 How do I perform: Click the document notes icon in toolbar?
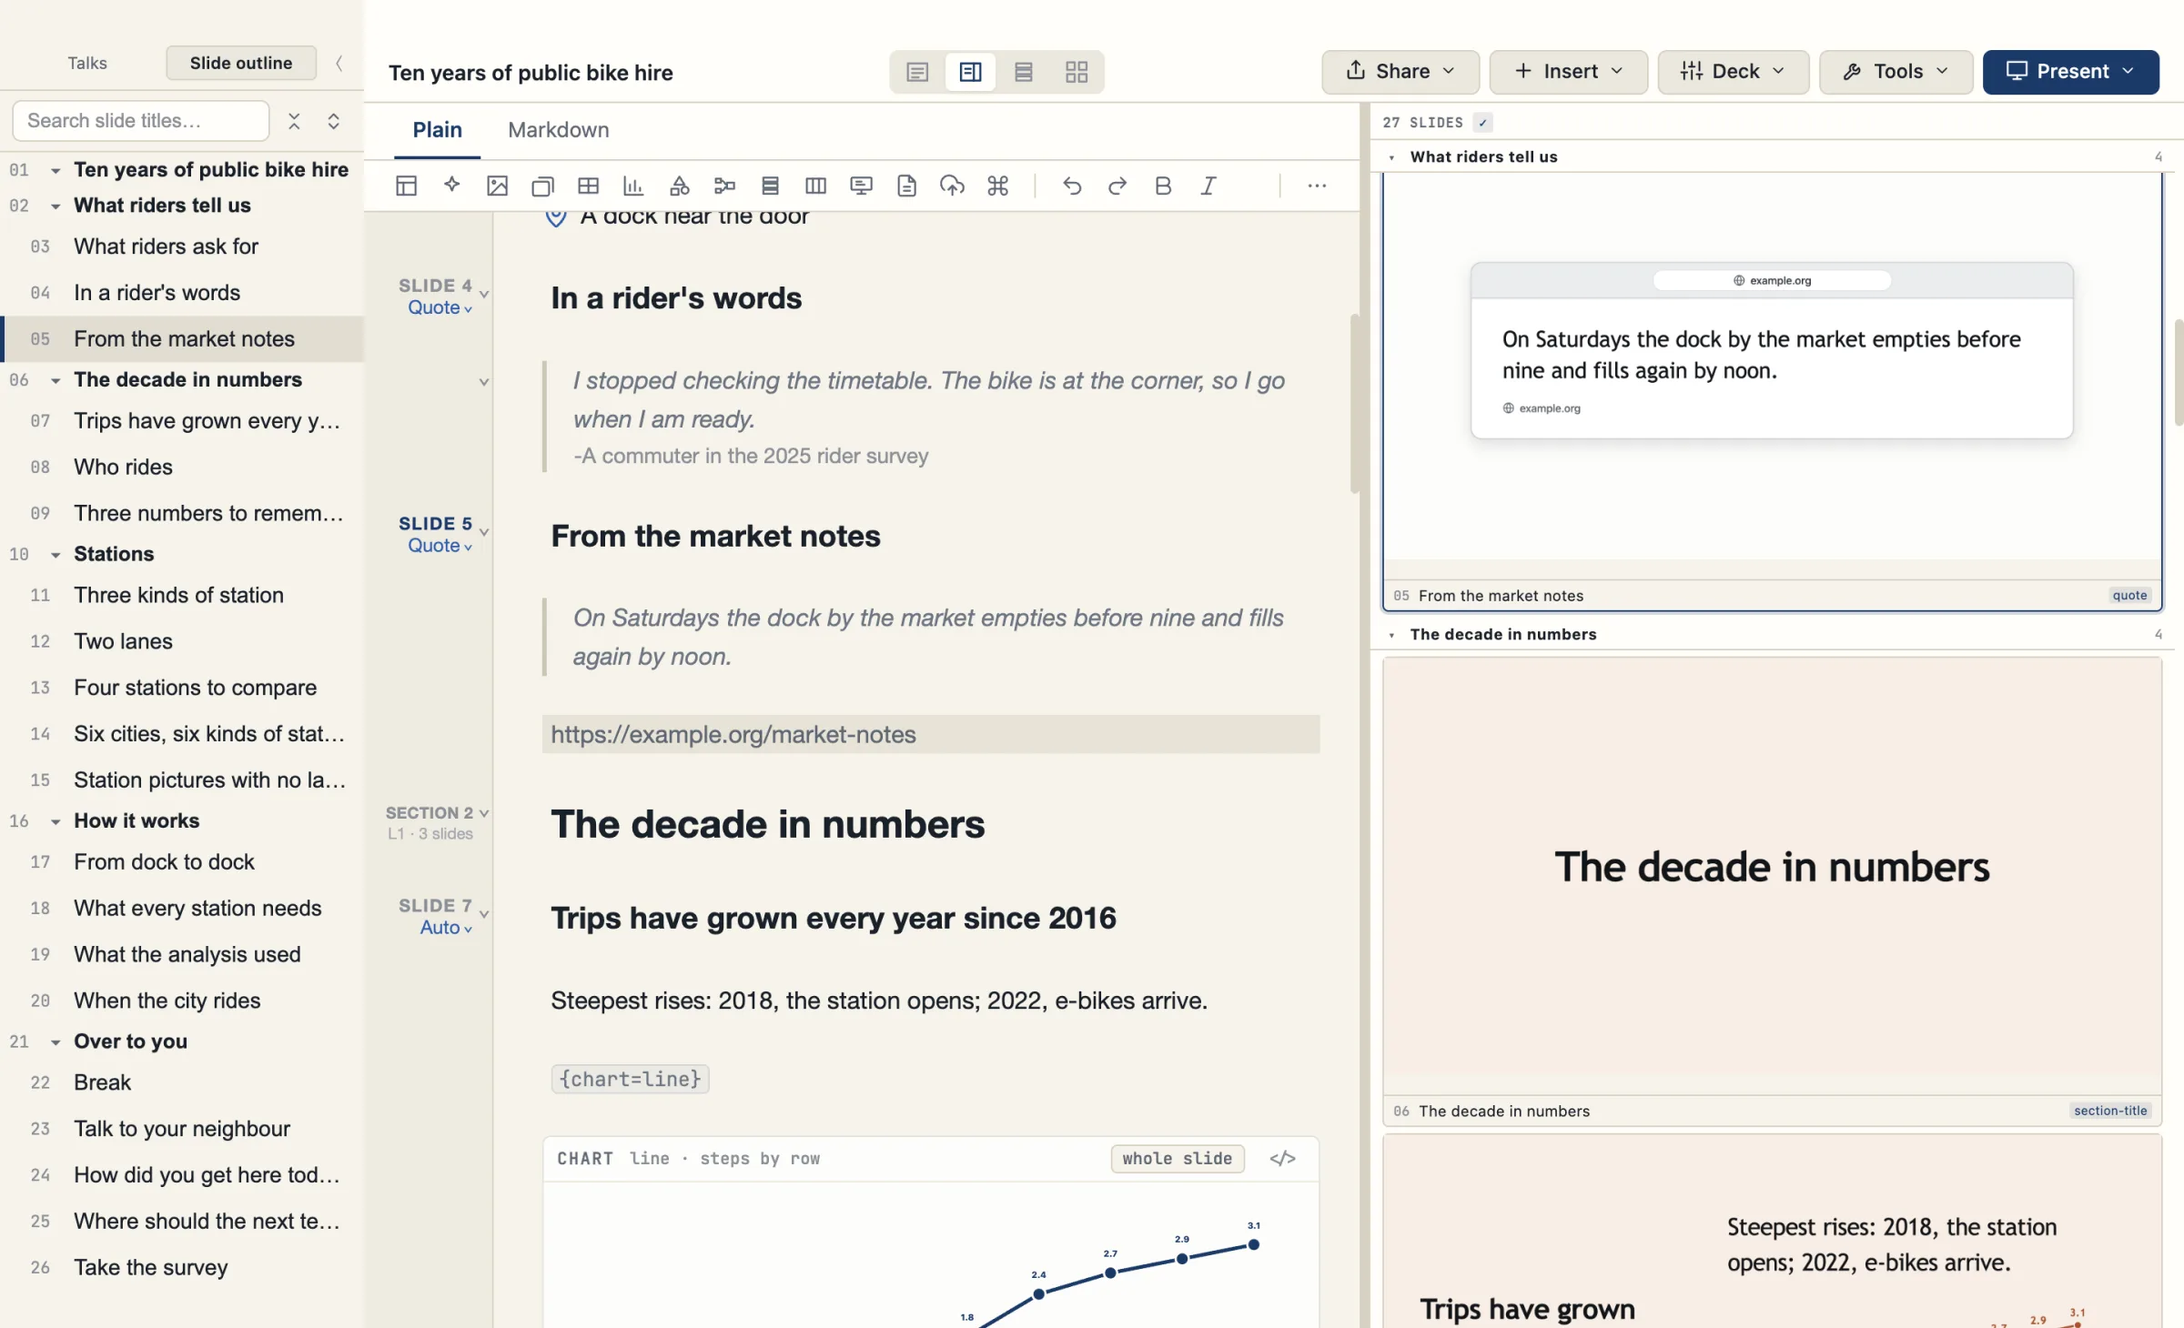tap(906, 186)
